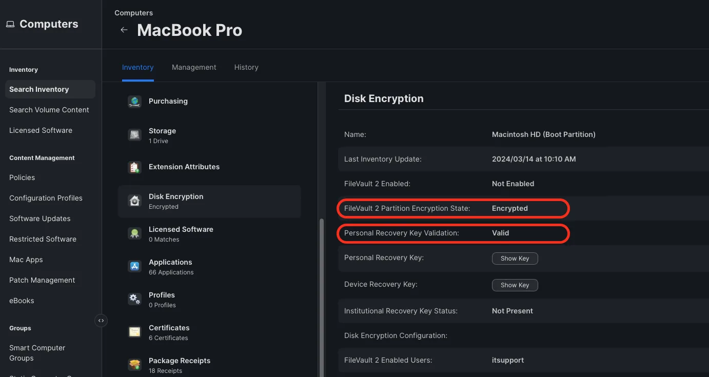Show the Personal Recovery Key
This screenshot has width=709, height=377.
pos(515,259)
